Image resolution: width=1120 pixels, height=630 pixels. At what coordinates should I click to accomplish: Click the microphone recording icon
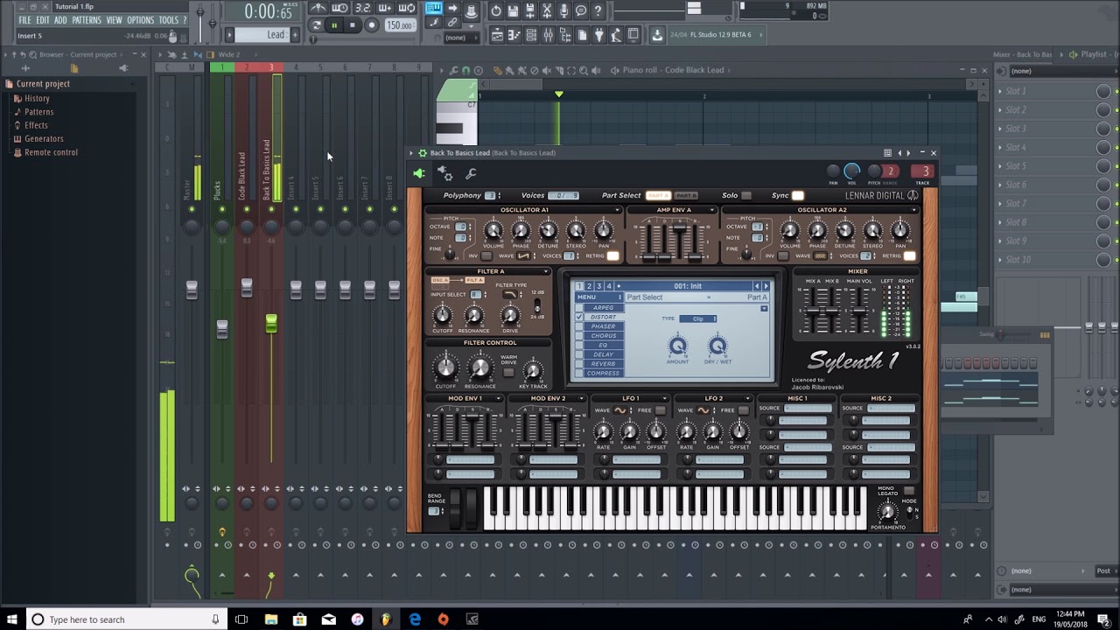point(564,11)
